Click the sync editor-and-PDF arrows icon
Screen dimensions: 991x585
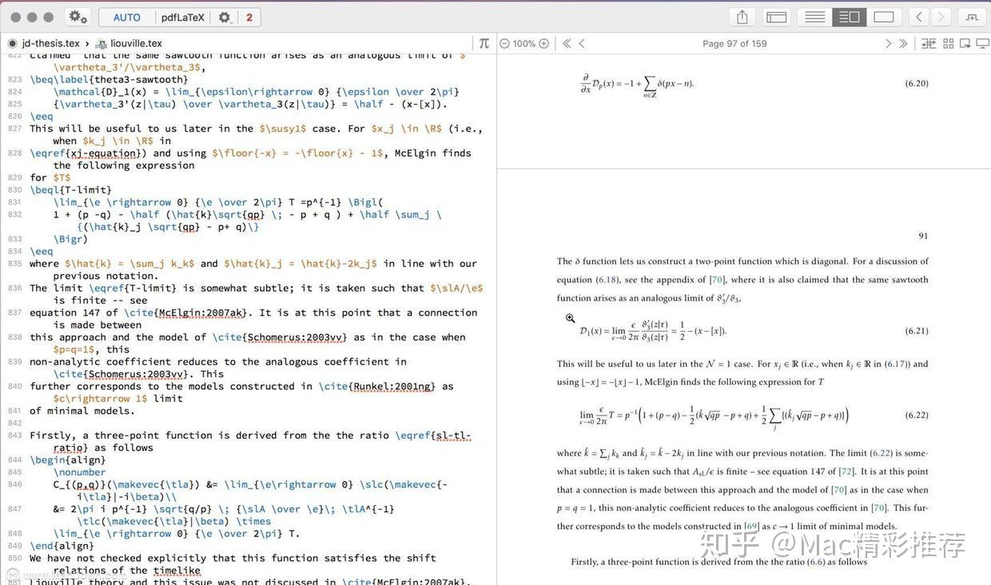point(929,44)
